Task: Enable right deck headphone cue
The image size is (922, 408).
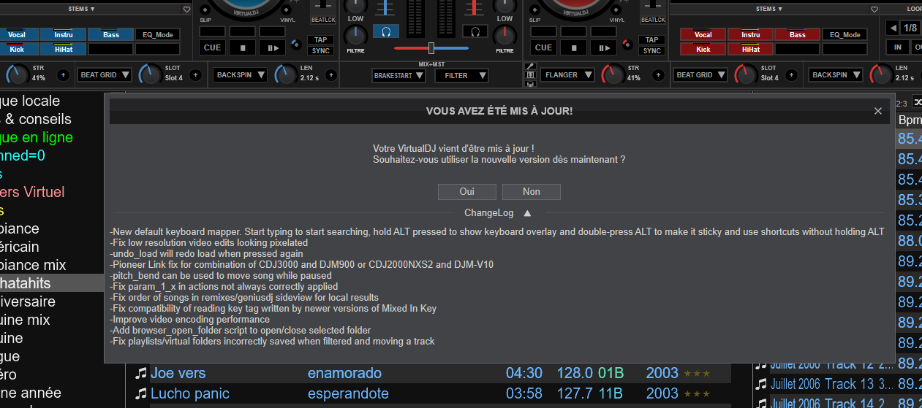Action: click(475, 31)
